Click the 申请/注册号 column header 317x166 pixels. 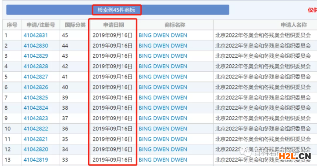[x=41, y=25]
